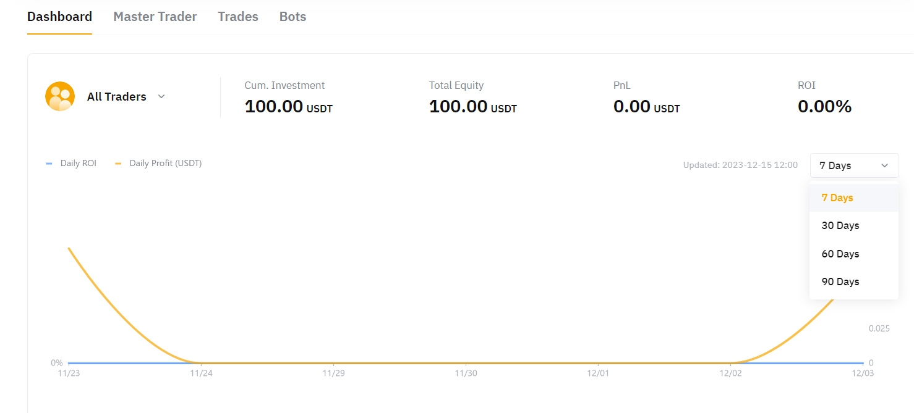The height and width of the screenshot is (413, 914).
Task: Pick the 60 Days option
Action: point(840,254)
